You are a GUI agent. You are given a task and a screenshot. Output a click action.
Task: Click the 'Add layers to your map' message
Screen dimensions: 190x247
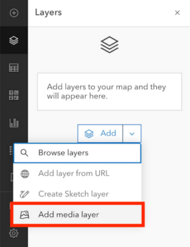tap(107, 92)
